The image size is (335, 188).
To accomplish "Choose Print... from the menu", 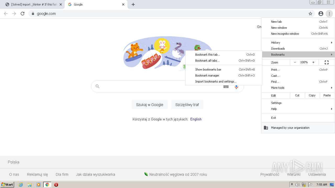I will point(298,70).
